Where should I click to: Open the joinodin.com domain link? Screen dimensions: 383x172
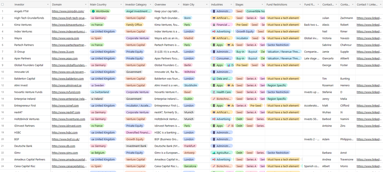[68, 11]
